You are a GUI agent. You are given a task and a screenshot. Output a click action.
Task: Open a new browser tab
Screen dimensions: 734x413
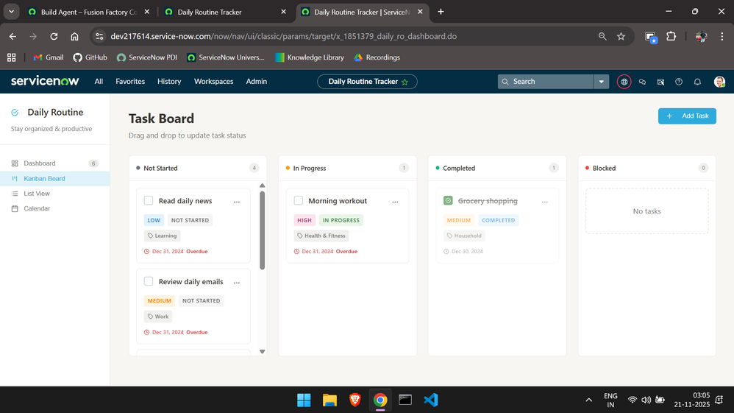click(x=441, y=12)
